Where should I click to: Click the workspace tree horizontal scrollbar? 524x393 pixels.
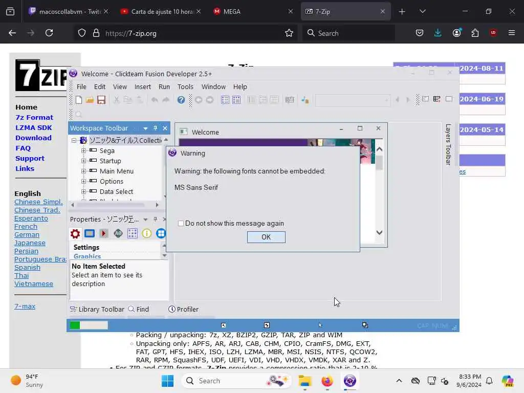click(x=115, y=205)
